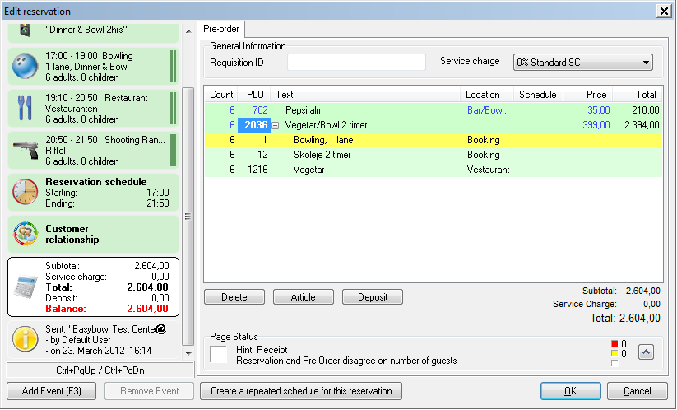Click the bowling ball icon

tap(26, 64)
